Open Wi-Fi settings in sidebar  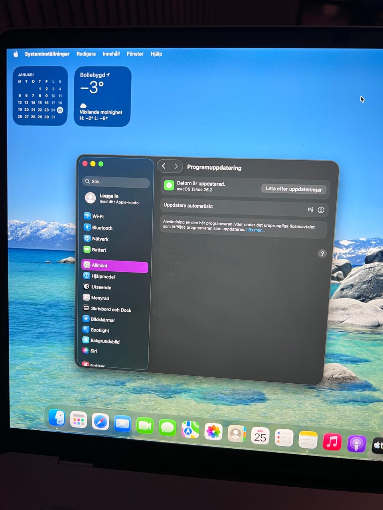[97, 216]
